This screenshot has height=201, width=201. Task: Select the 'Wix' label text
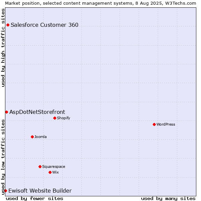tap(56, 172)
